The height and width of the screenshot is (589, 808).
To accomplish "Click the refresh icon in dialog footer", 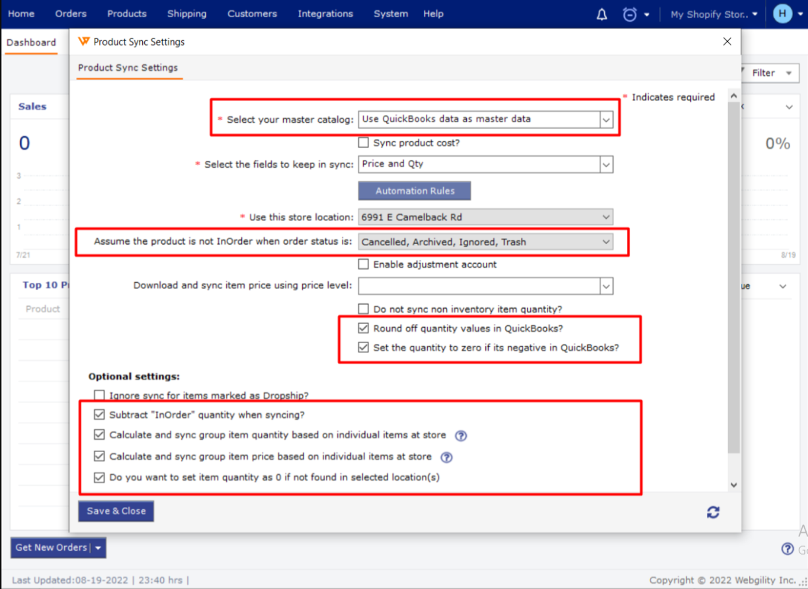I will pos(713,512).
